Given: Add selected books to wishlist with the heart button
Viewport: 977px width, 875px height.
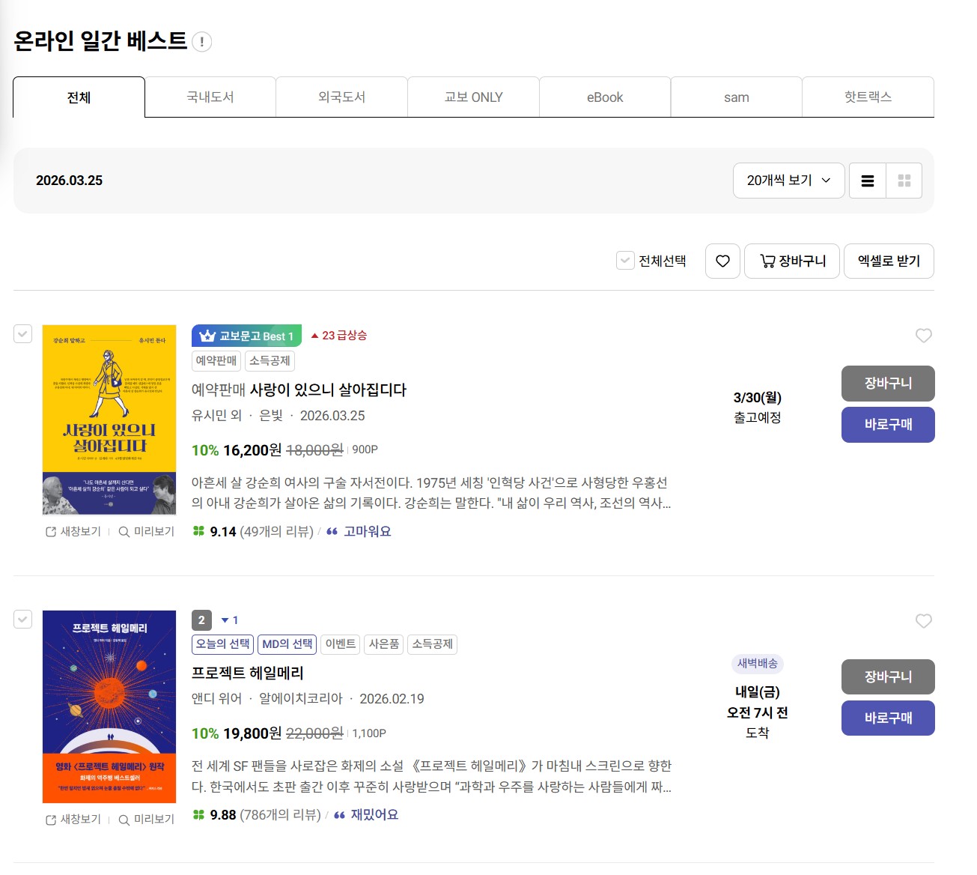Looking at the screenshot, I should (722, 261).
